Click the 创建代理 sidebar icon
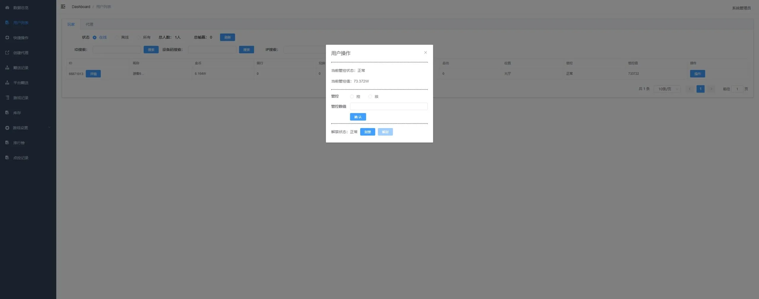Viewport: 759px width, 299px height. click(7, 53)
